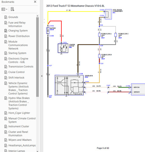Open Cluster and Panel Illumination bookmark
Image resolution: width=145 pixels, height=152 pixels.
pyautogui.click(x=18, y=134)
